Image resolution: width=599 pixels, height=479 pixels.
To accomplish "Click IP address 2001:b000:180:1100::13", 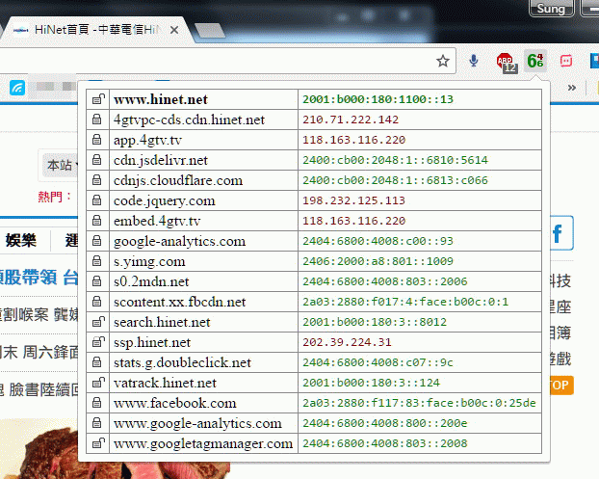I will 378,99.
